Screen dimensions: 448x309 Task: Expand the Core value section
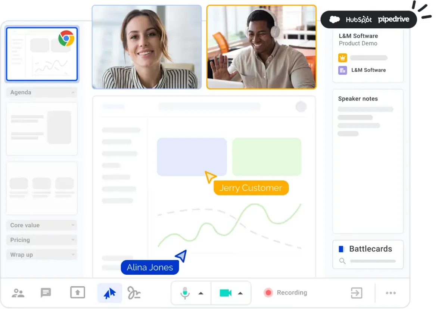coord(42,225)
